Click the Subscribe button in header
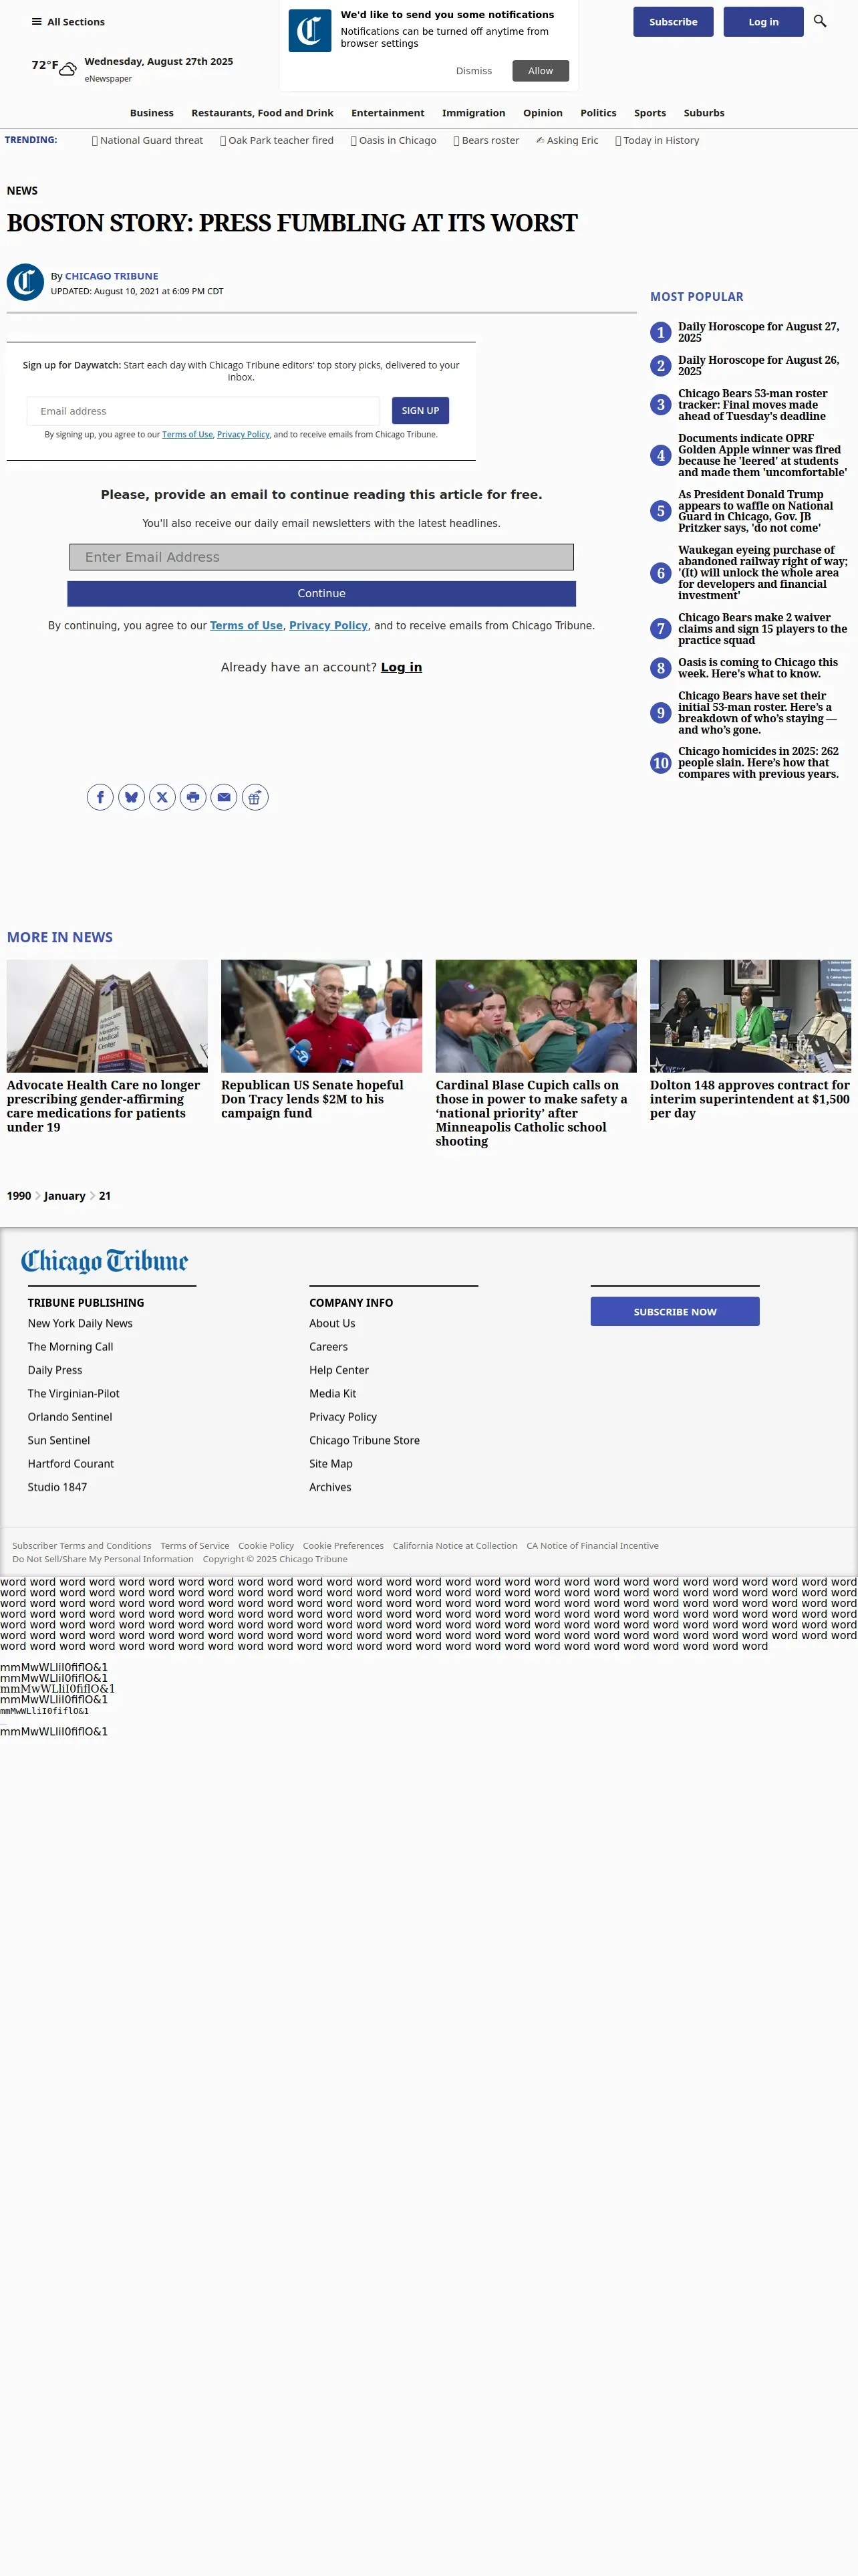 click(673, 22)
